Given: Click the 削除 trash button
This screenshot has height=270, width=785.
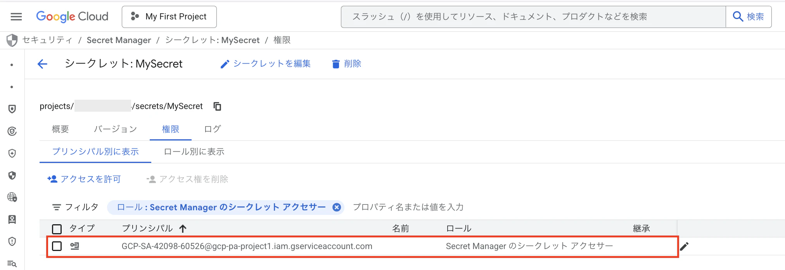Looking at the screenshot, I should (347, 64).
